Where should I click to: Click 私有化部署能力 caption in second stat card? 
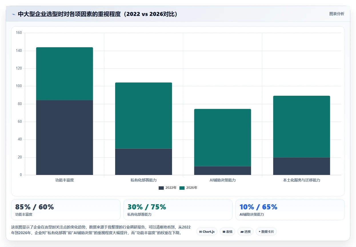[x=139, y=215]
